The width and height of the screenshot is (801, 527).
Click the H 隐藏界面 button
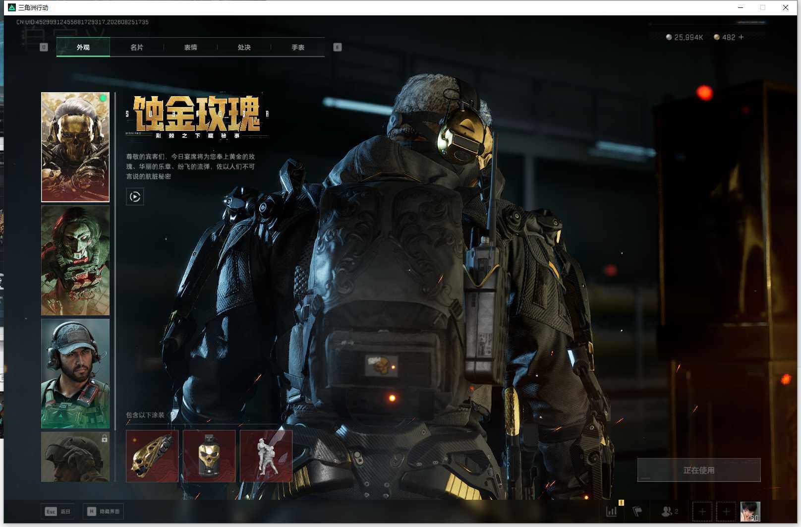pyautogui.click(x=104, y=511)
